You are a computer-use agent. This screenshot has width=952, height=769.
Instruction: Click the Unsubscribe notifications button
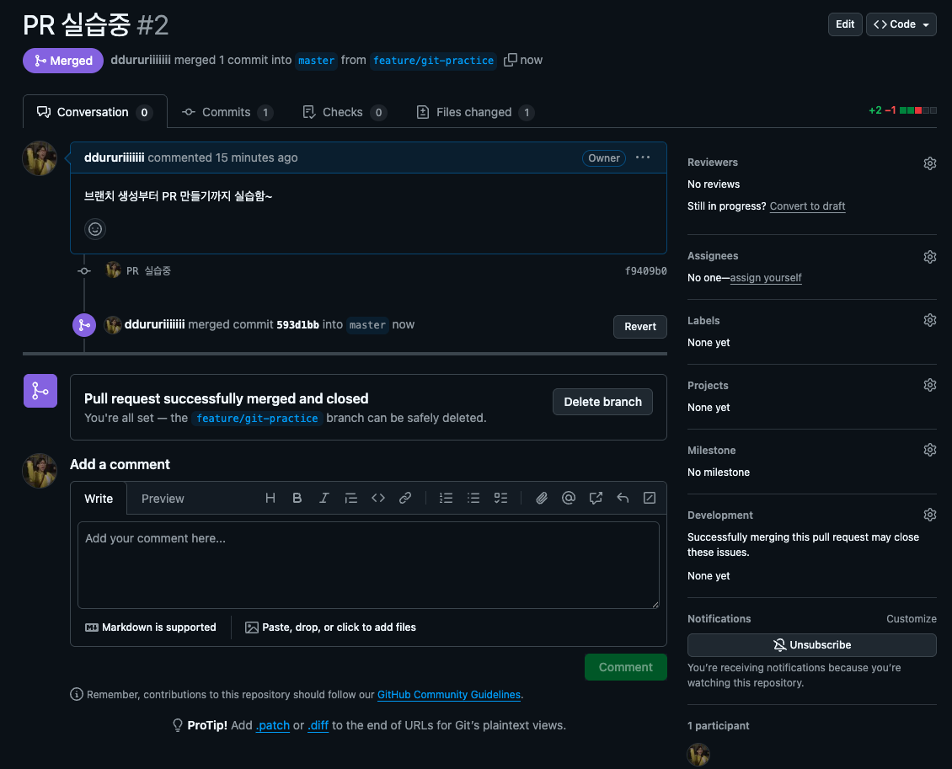(812, 645)
